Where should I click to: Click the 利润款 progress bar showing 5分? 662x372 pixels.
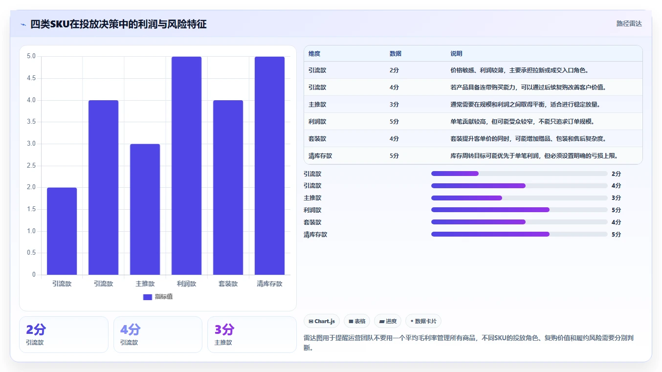[519, 210]
